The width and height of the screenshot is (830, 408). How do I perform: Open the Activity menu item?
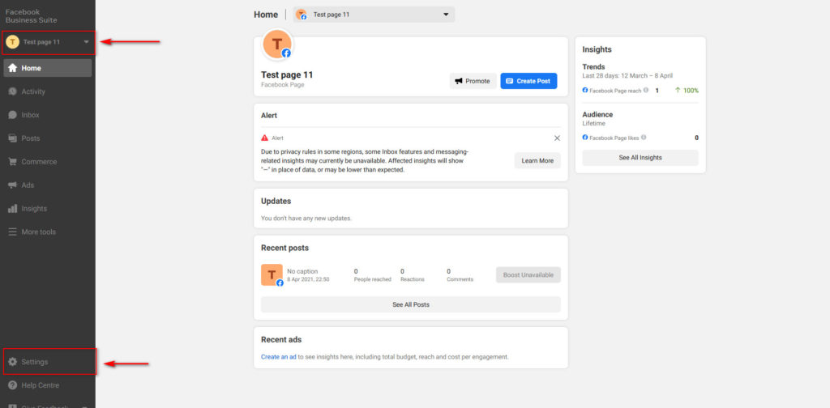point(48,91)
